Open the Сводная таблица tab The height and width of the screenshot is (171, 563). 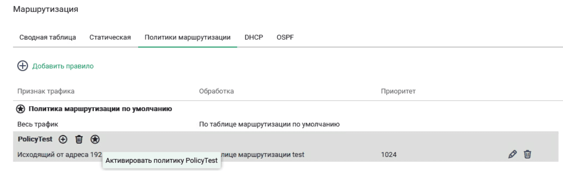(48, 38)
